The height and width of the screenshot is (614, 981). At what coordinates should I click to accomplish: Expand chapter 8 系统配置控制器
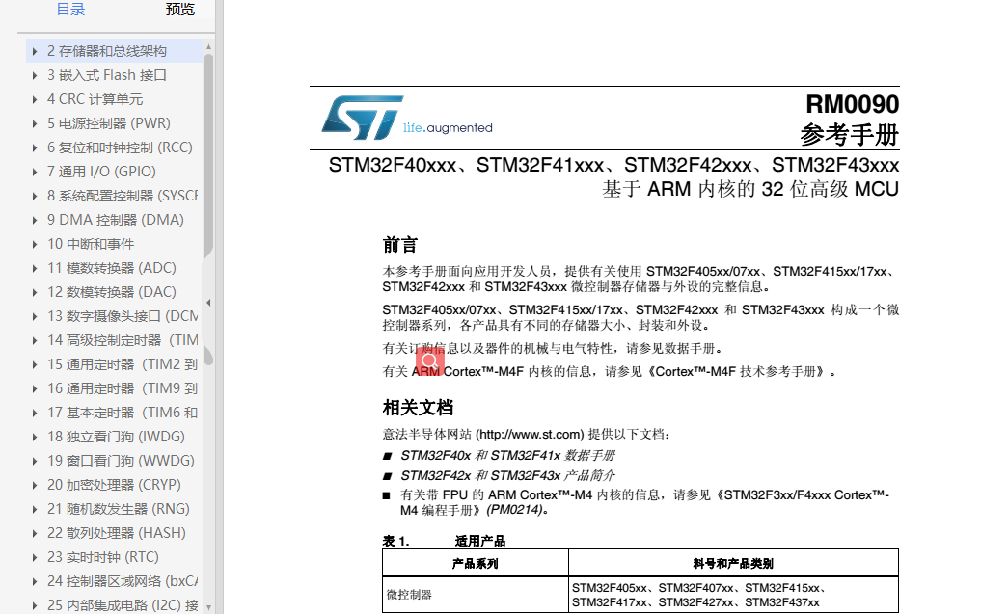(35, 197)
